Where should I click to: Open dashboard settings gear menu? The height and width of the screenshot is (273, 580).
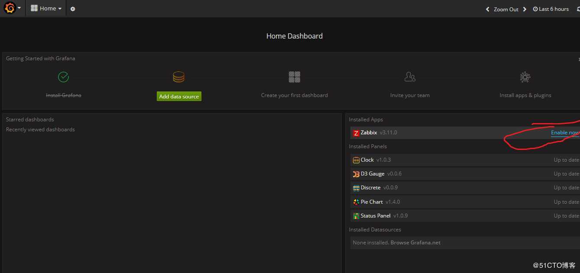[x=72, y=9]
